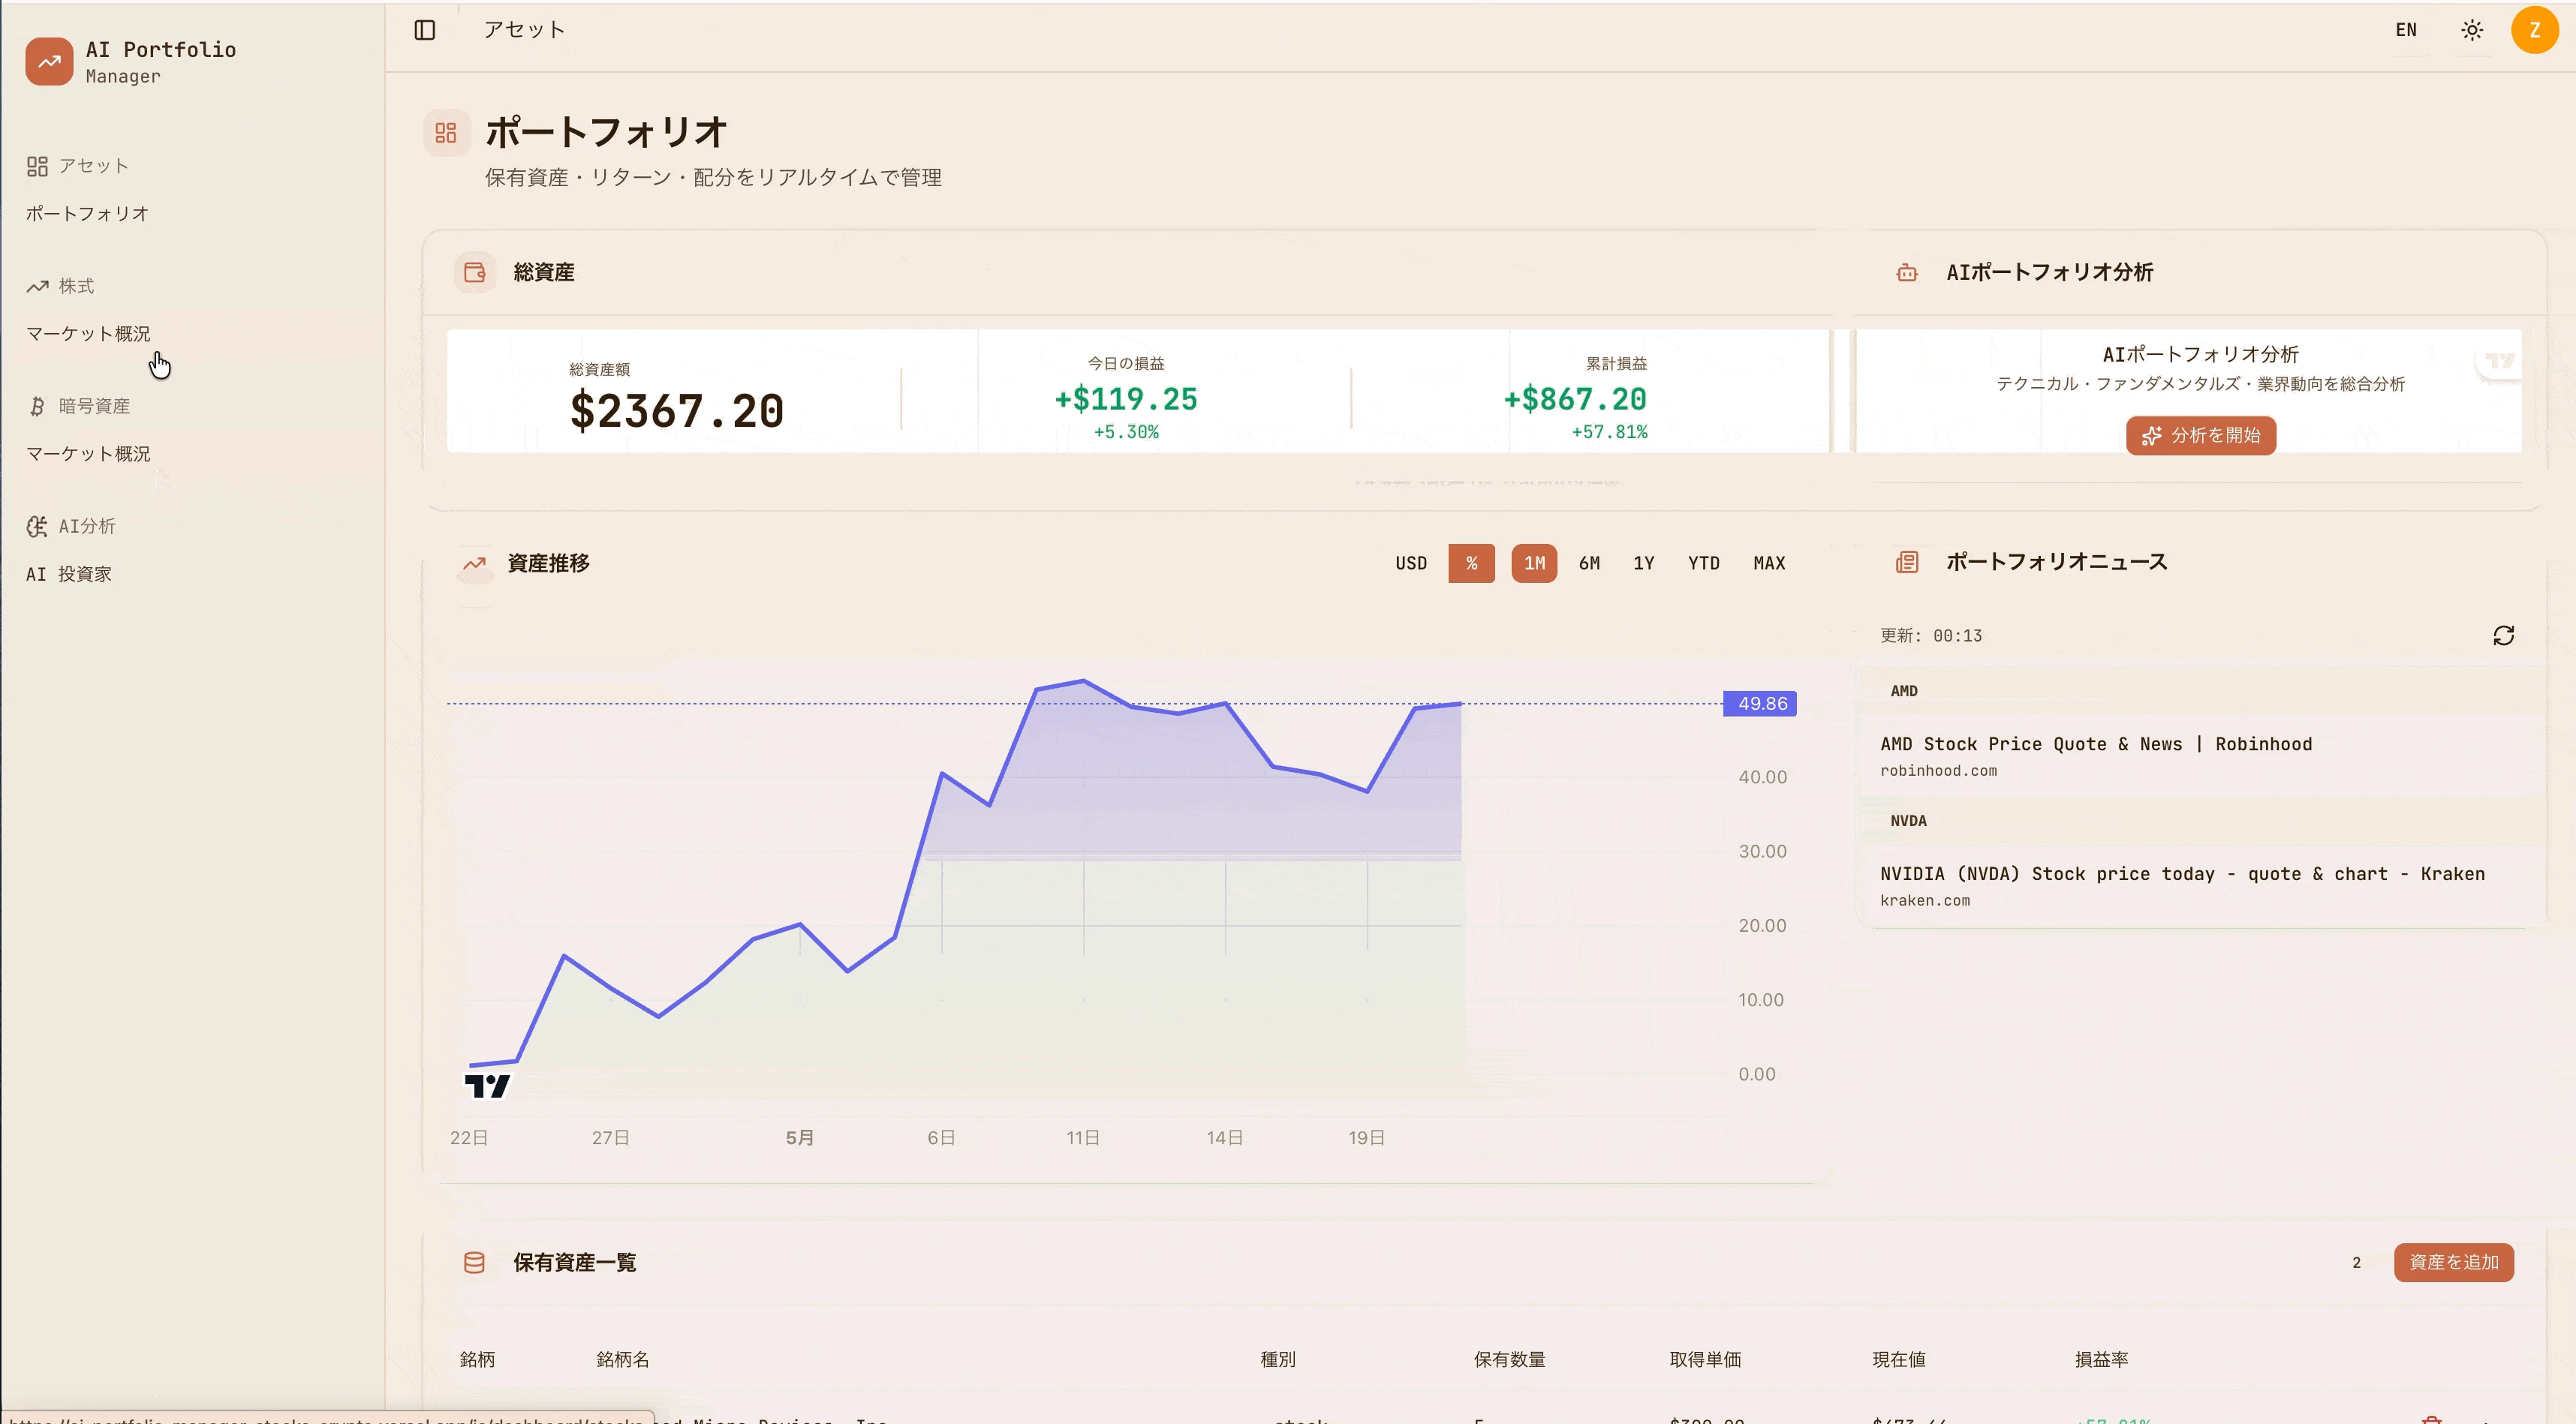This screenshot has width=2576, height=1424.
Task: Click the 更新: 00:13 timestamp
Action: (x=1930, y=635)
